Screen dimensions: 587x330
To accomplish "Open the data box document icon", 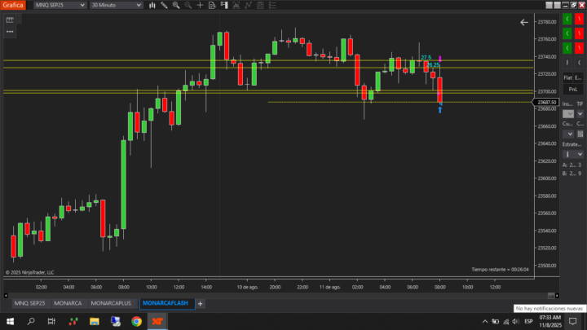I will click(212, 5).
